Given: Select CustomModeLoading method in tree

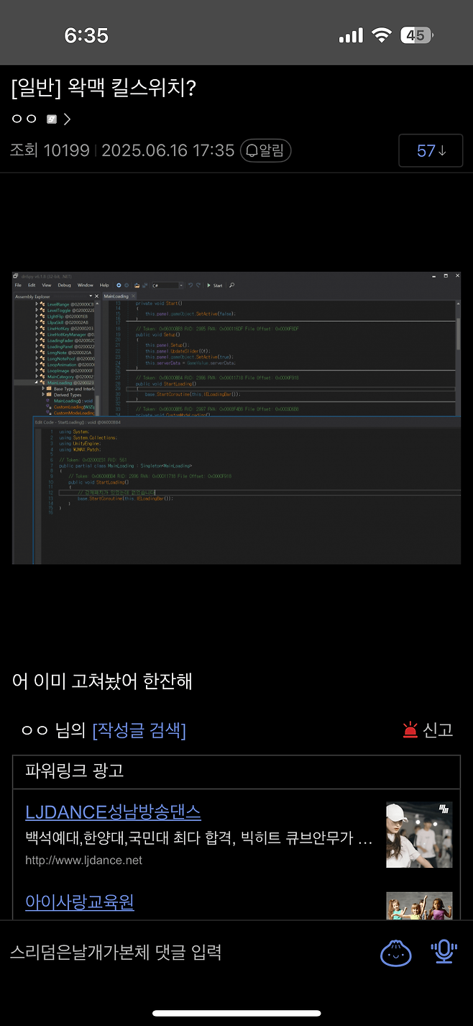Looking at the screenshot, I should (74, 413).
